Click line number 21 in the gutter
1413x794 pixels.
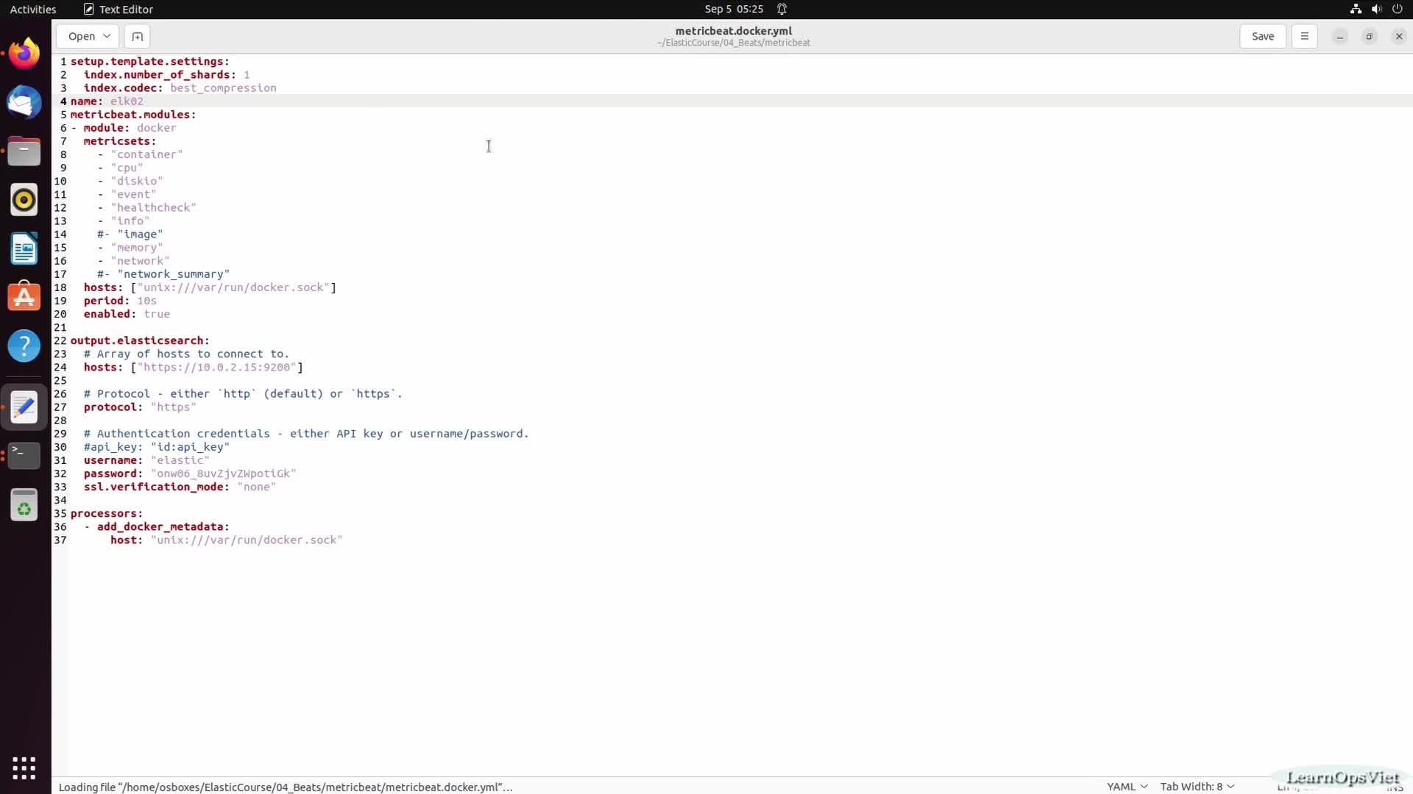60,327
